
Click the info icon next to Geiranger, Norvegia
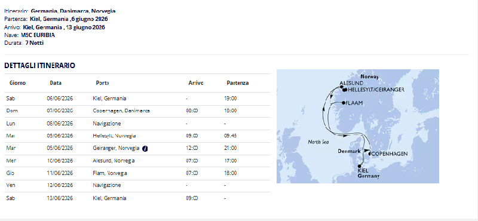pos(145,149)
